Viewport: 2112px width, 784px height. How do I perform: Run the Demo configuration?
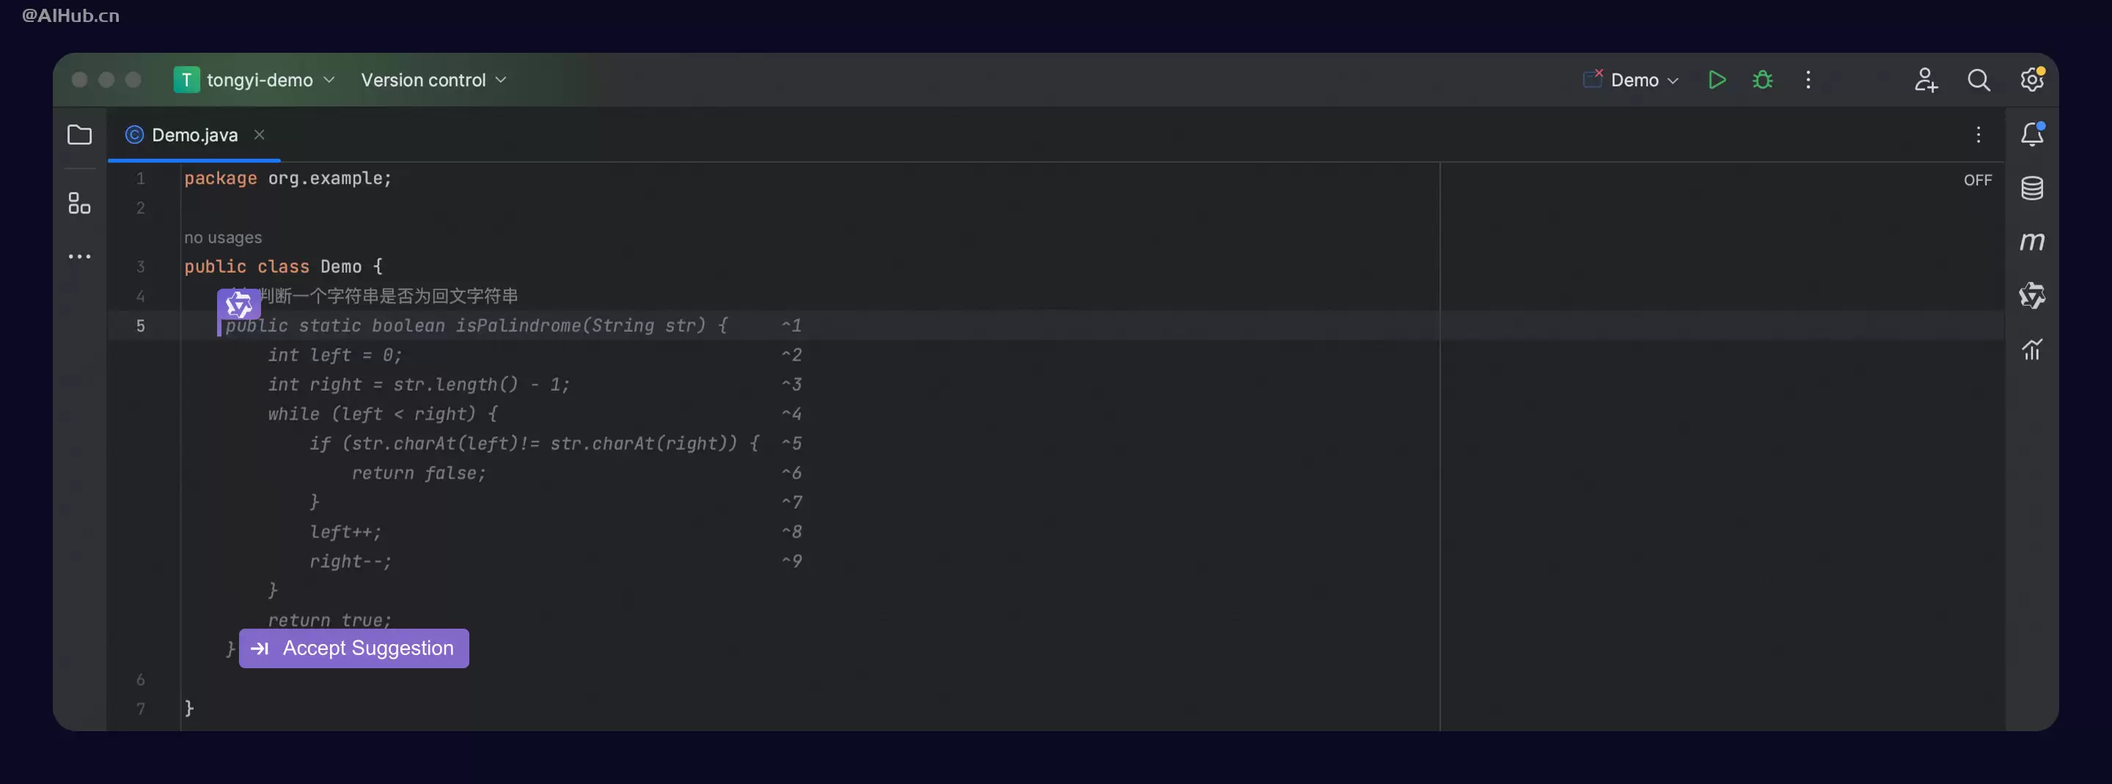[1717, 79]
